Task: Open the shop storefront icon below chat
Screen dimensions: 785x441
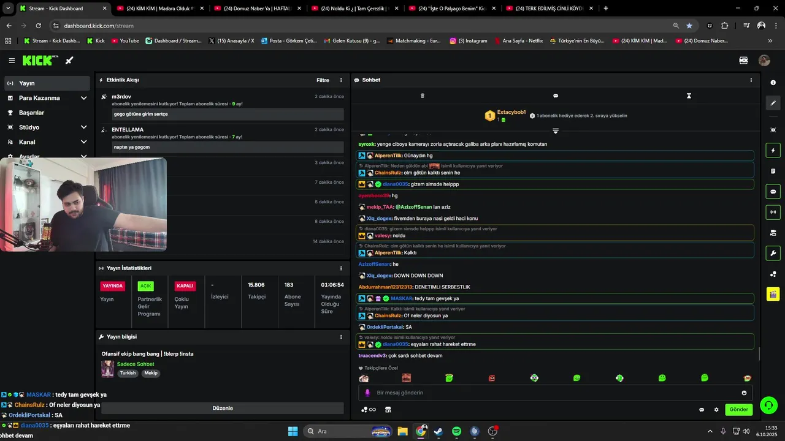Action: (x=388, y=410)
